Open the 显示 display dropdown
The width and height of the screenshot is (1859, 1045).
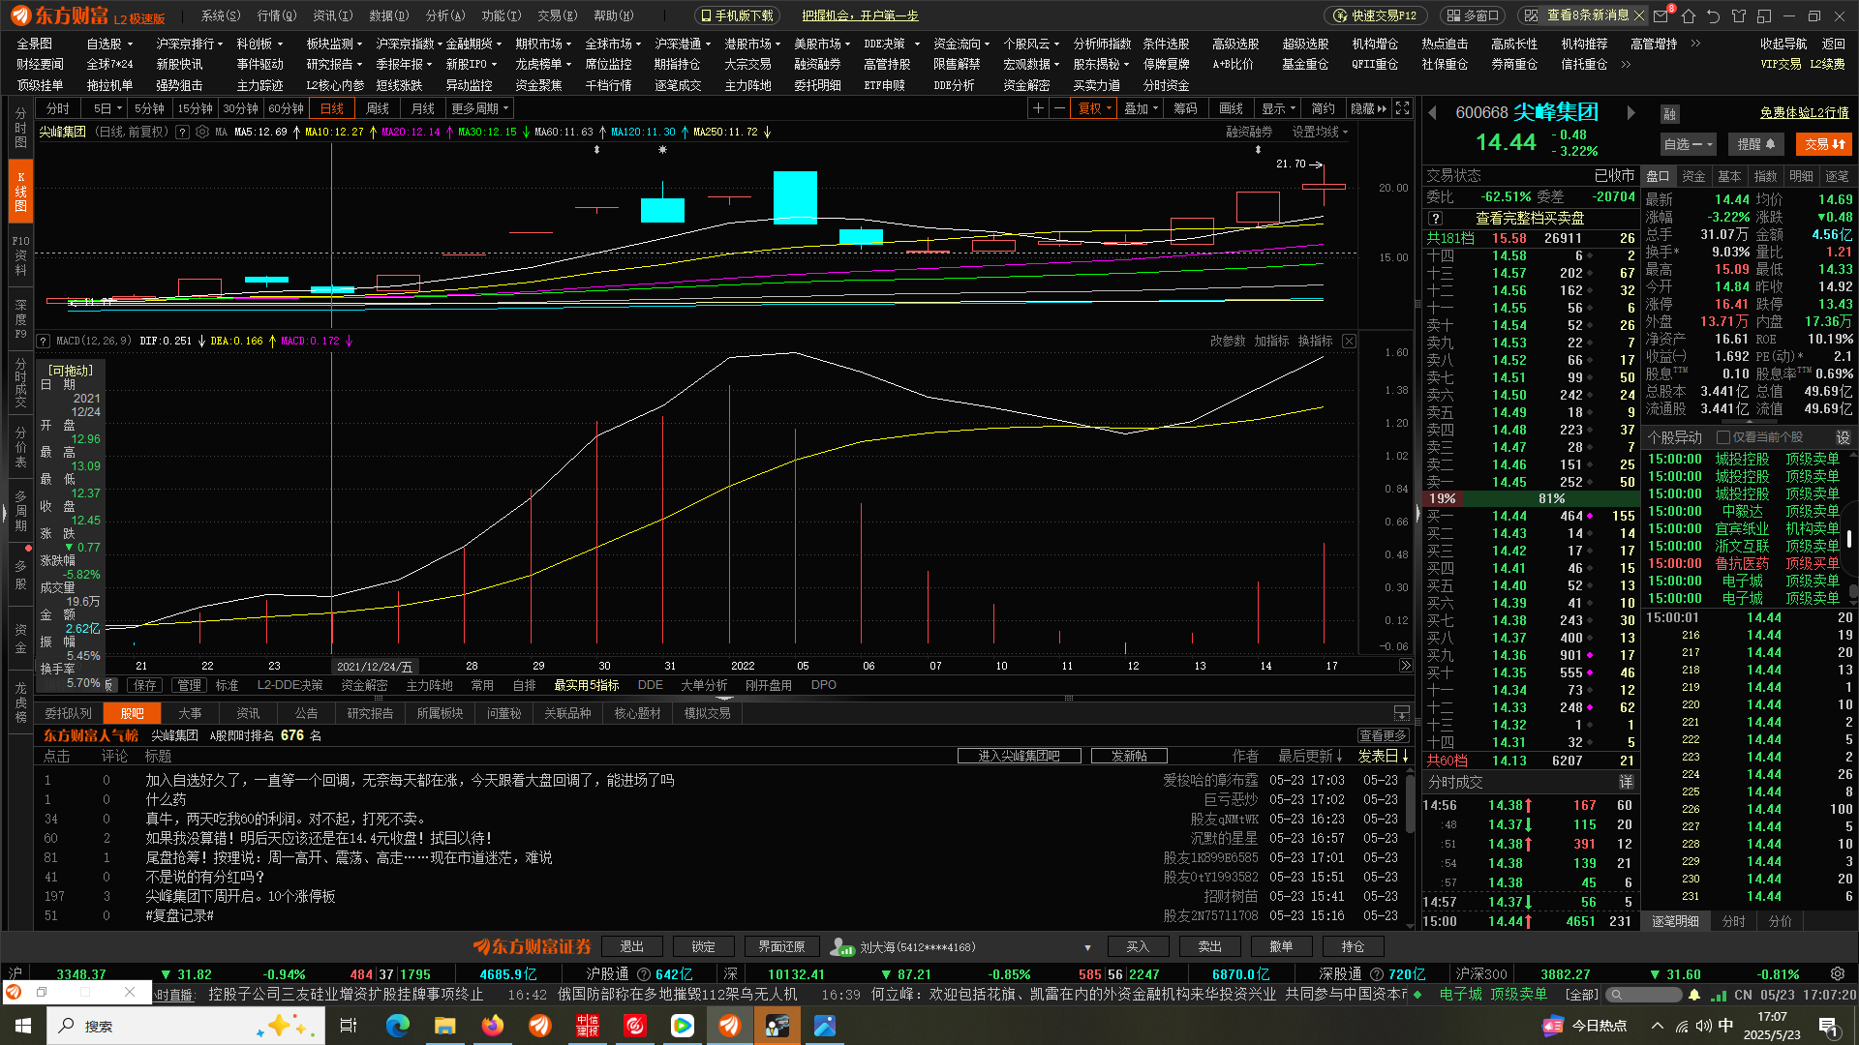pyautogui.click(x=1277, y=108)
